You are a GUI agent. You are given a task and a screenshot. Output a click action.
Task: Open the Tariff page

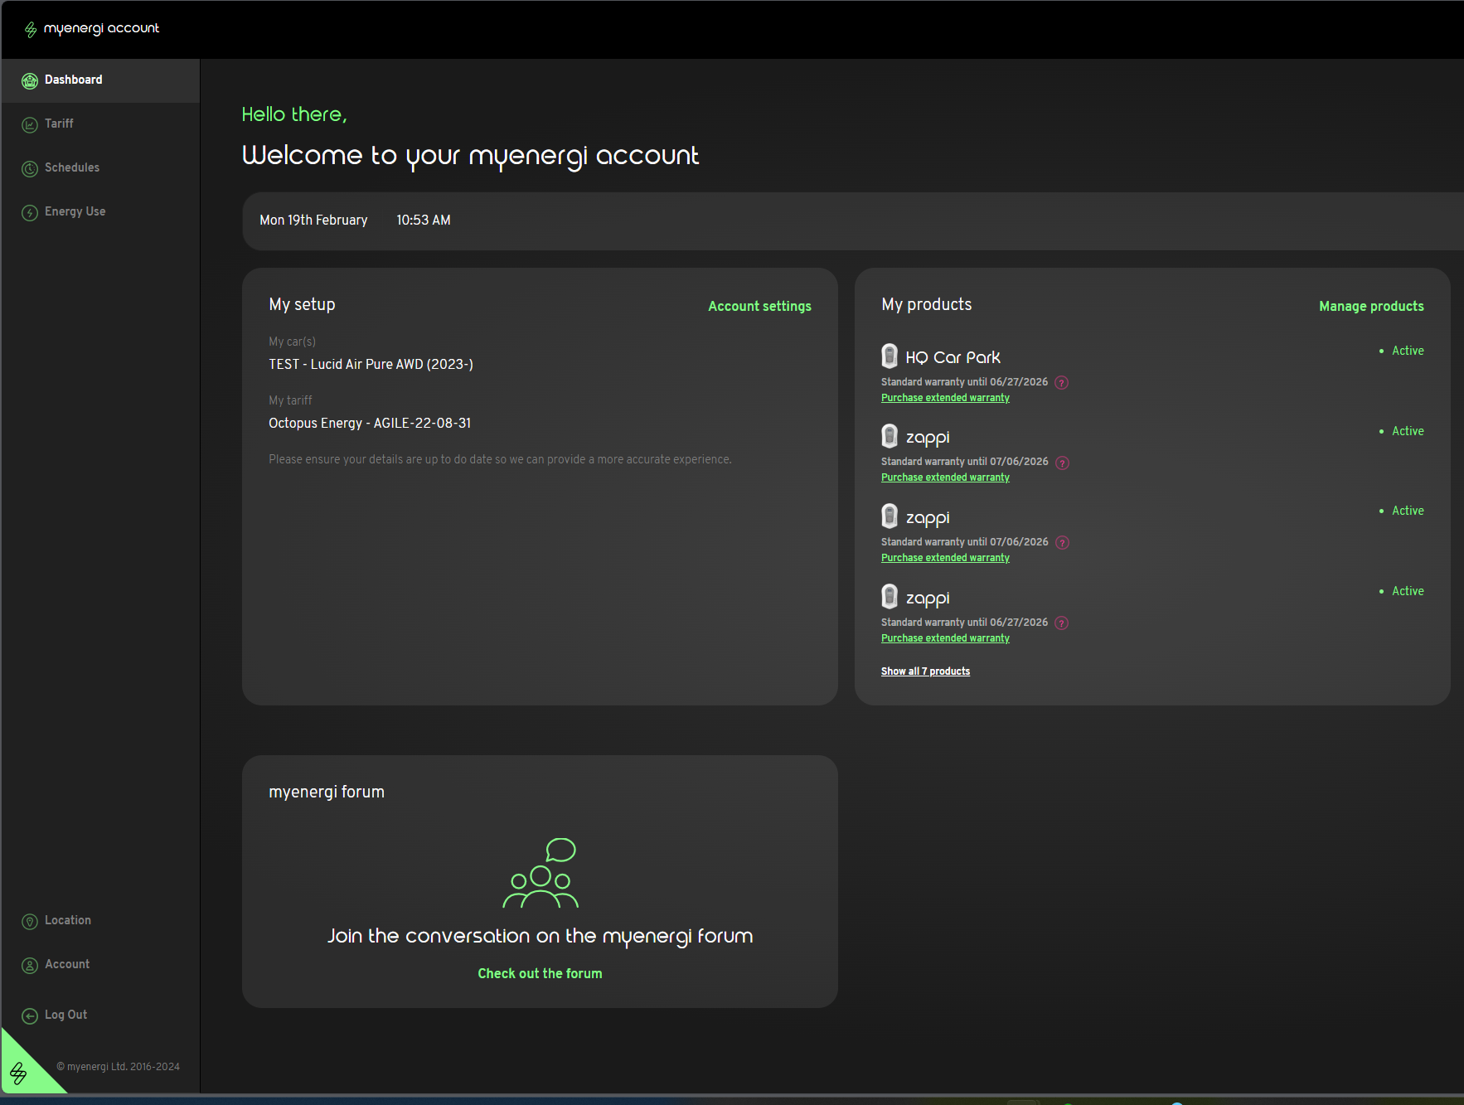[x=100, y=124]
